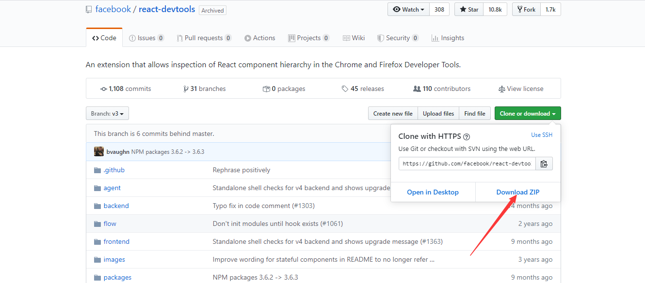Open the bvaughn author link
The height and width of the screenshot is (283, 645).
point(118,152)
